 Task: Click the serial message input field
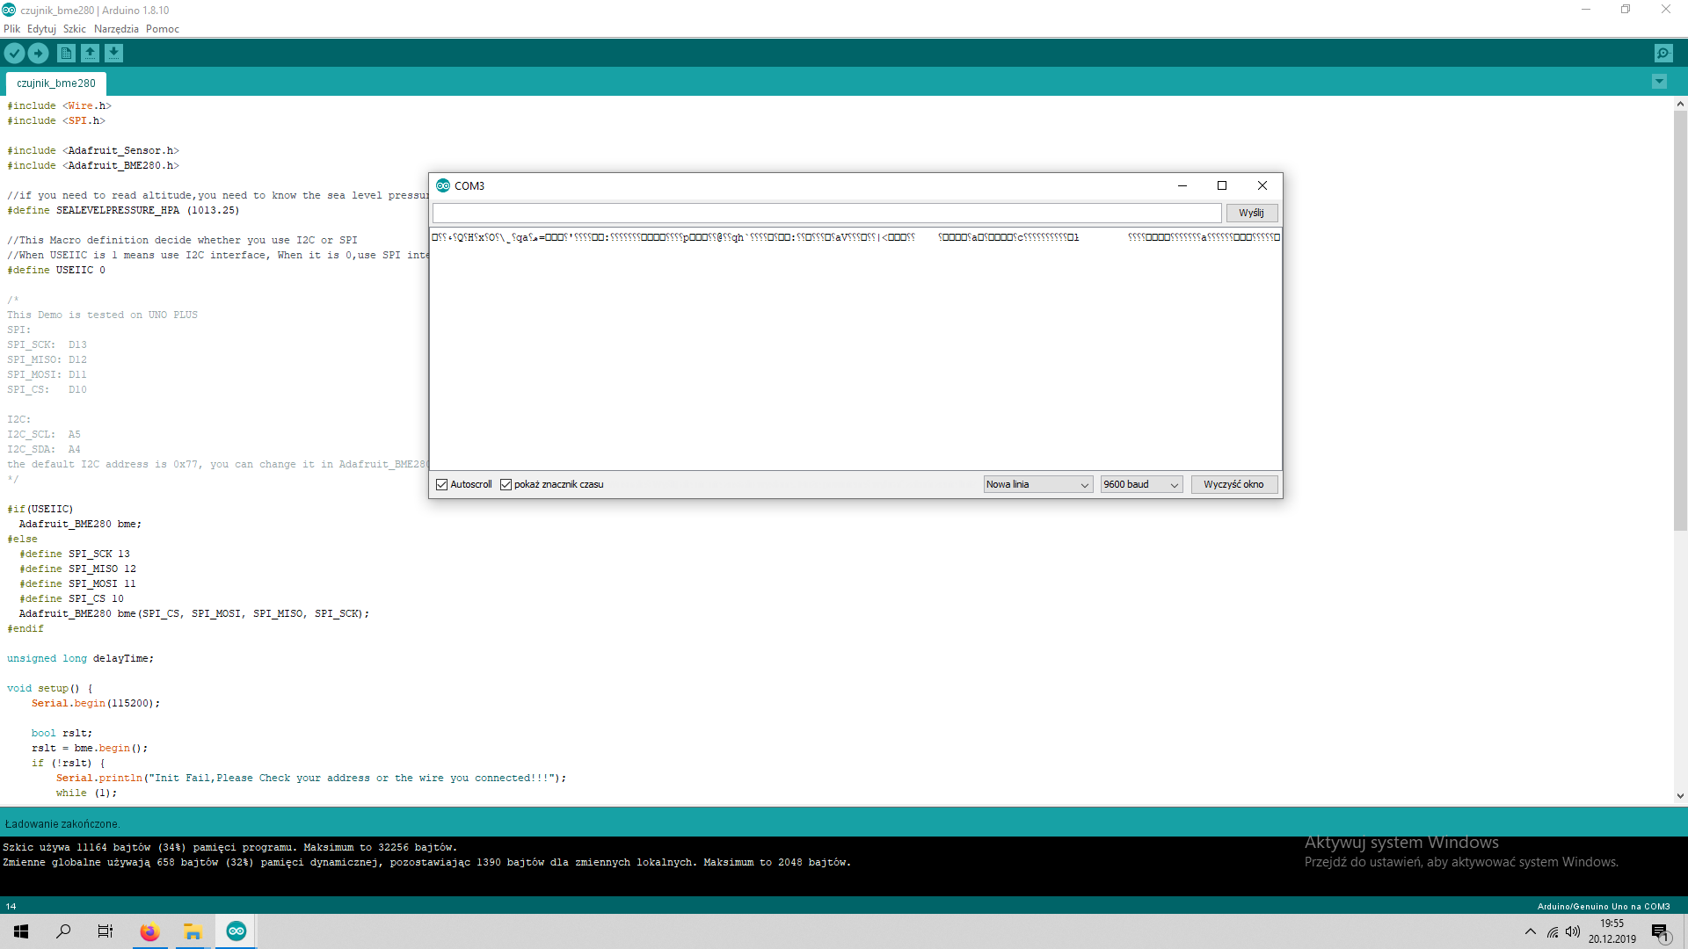click(x=826, y=213)
